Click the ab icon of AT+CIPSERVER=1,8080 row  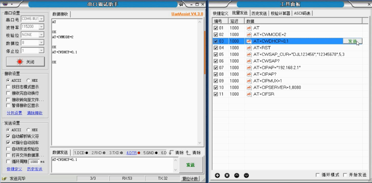coord(249,87)
